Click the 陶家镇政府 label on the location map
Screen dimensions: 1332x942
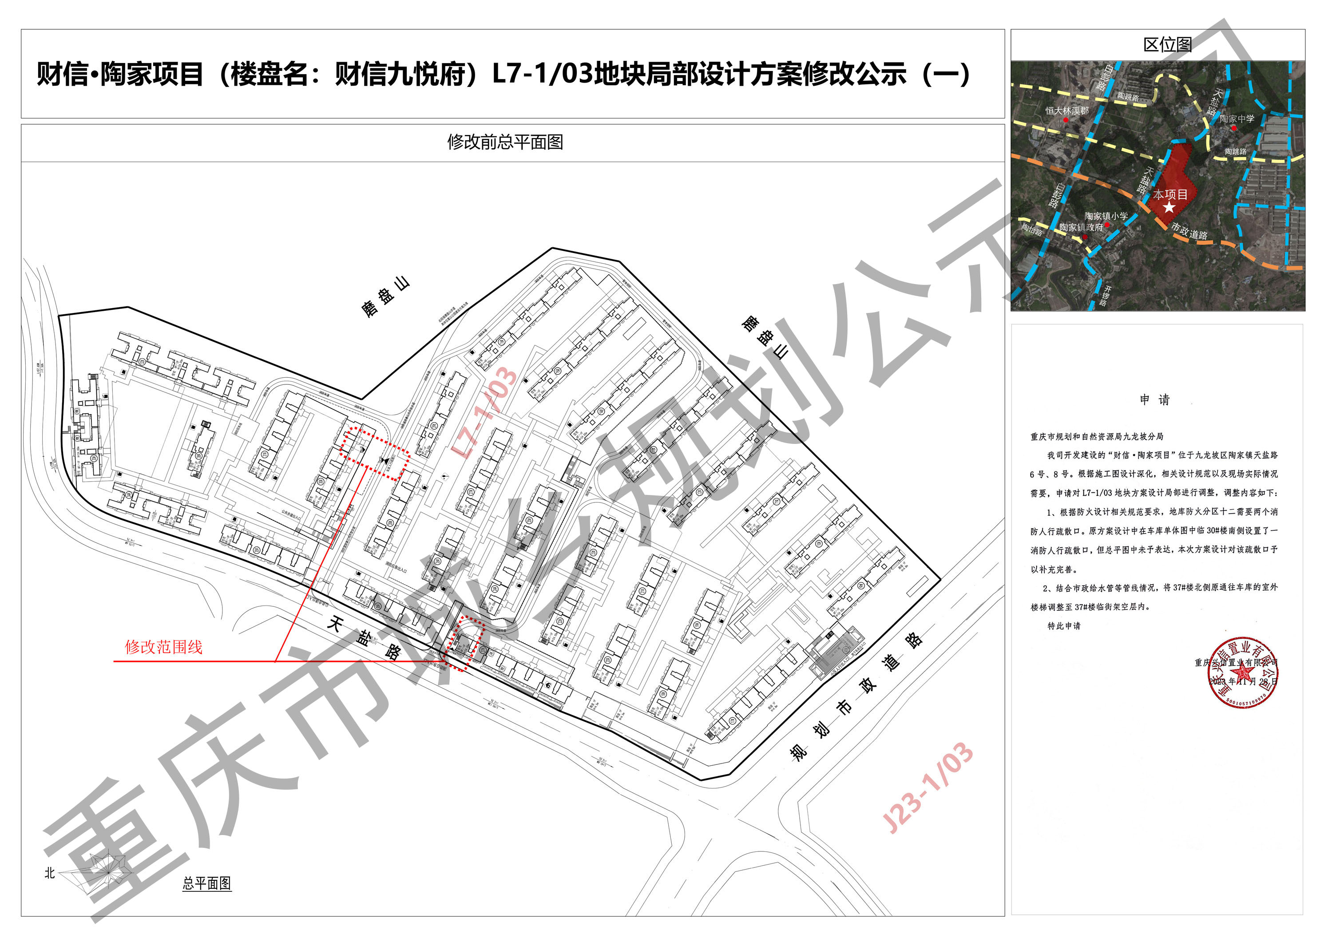(1081, 227)
